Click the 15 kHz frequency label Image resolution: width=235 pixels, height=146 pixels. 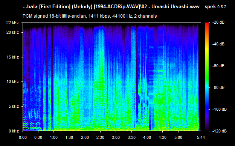12,57
